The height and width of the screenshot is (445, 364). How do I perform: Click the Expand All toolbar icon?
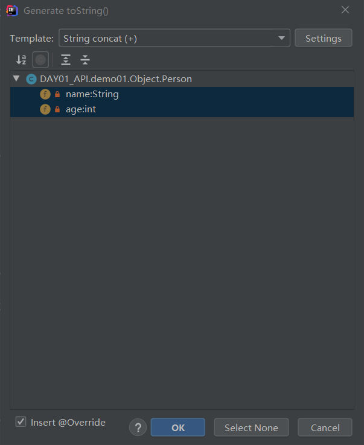(x=66, y=60)
